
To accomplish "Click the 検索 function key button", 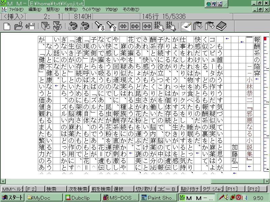I will point(56,189).
